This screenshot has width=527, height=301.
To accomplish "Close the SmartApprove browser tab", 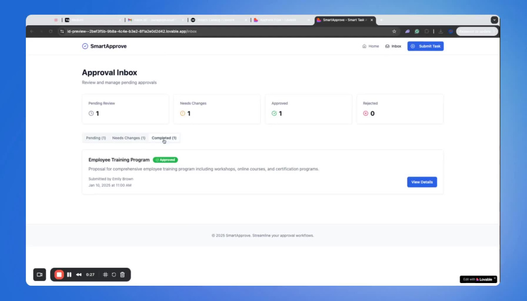I will tap(372, 20).
